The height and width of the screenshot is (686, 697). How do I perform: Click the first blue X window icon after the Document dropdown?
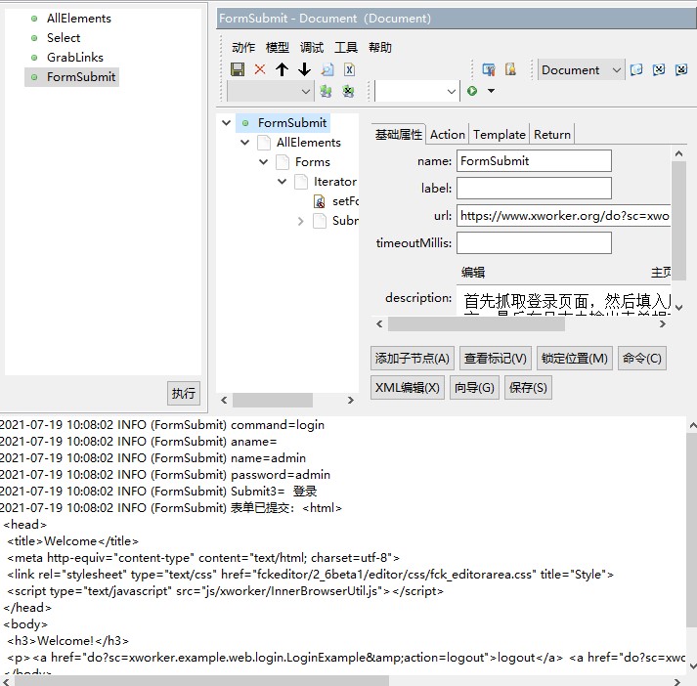[x=658, y=69]
